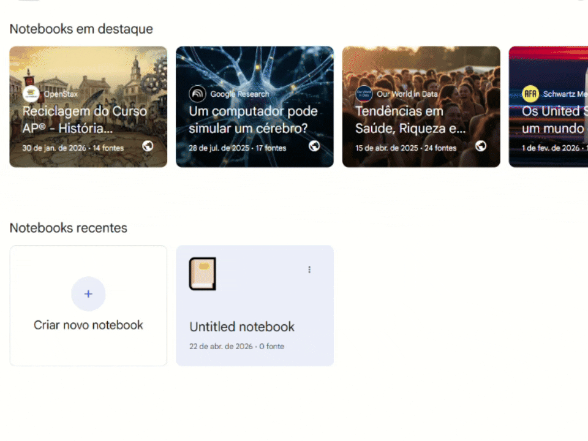Click the "Criar novo notebook" label
The image size is (588, 441).
[x=88, y=325]
